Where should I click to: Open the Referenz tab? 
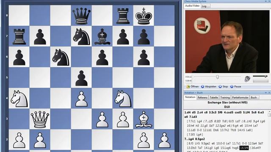tap(202, 98)
